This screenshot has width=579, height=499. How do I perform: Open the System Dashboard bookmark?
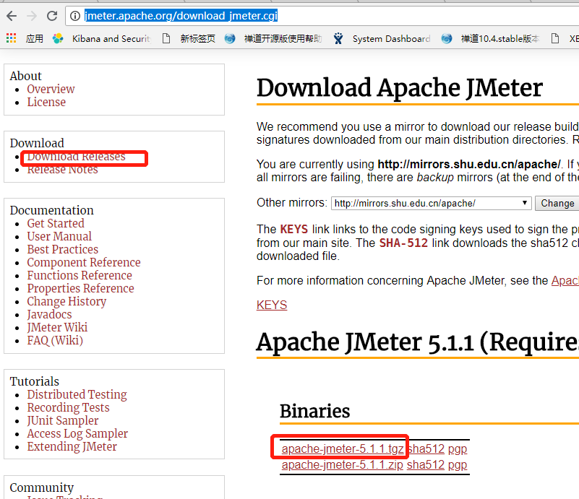382,38
